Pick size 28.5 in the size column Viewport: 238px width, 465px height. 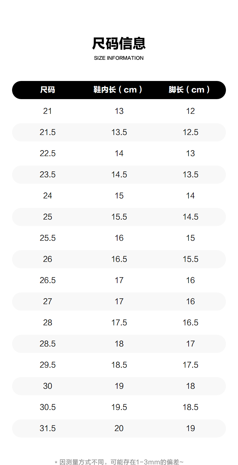pos(48,344)
